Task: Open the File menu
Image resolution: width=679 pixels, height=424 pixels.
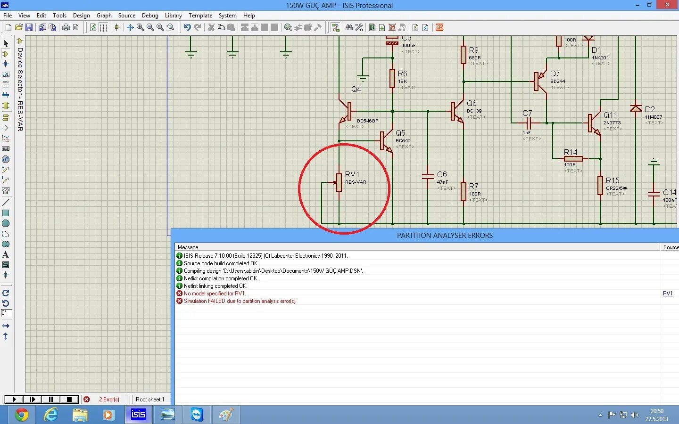Action: coord(8,16)
